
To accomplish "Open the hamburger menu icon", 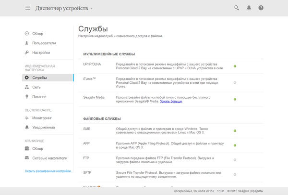I will 27,8.
